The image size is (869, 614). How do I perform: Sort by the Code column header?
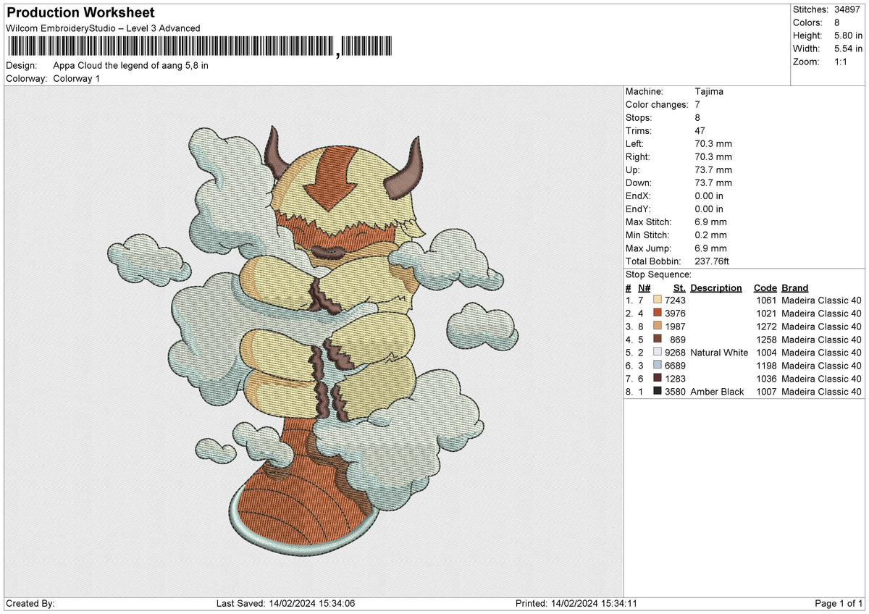(x=765, y=287)
